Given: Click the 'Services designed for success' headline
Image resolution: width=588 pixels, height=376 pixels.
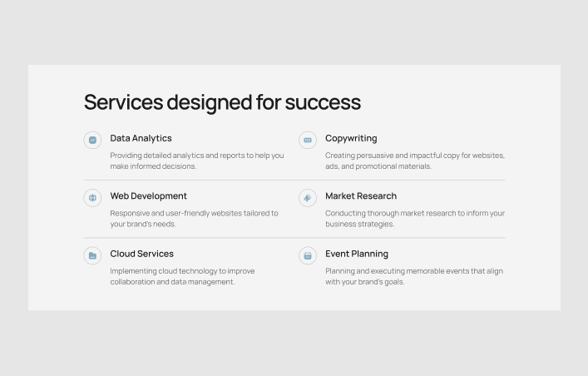Looking at the screenshot, I should (x=222, y=102).
